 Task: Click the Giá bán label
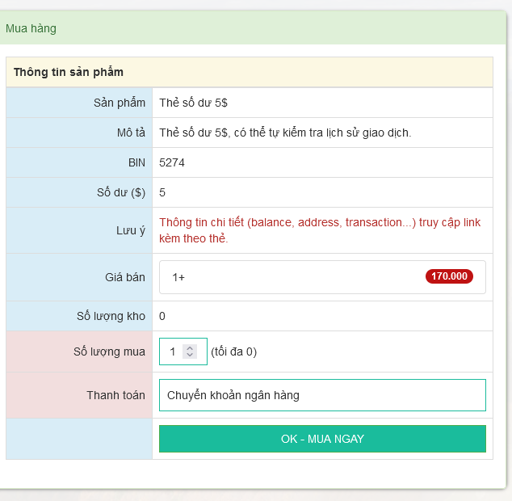(x=126, y=277)
